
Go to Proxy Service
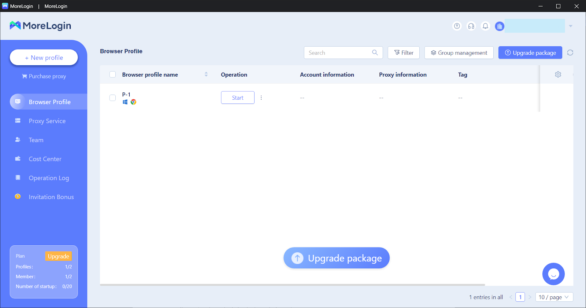point(47,121)
